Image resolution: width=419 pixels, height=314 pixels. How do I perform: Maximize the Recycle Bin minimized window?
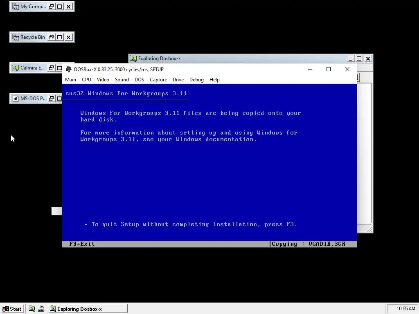[60, 37]
